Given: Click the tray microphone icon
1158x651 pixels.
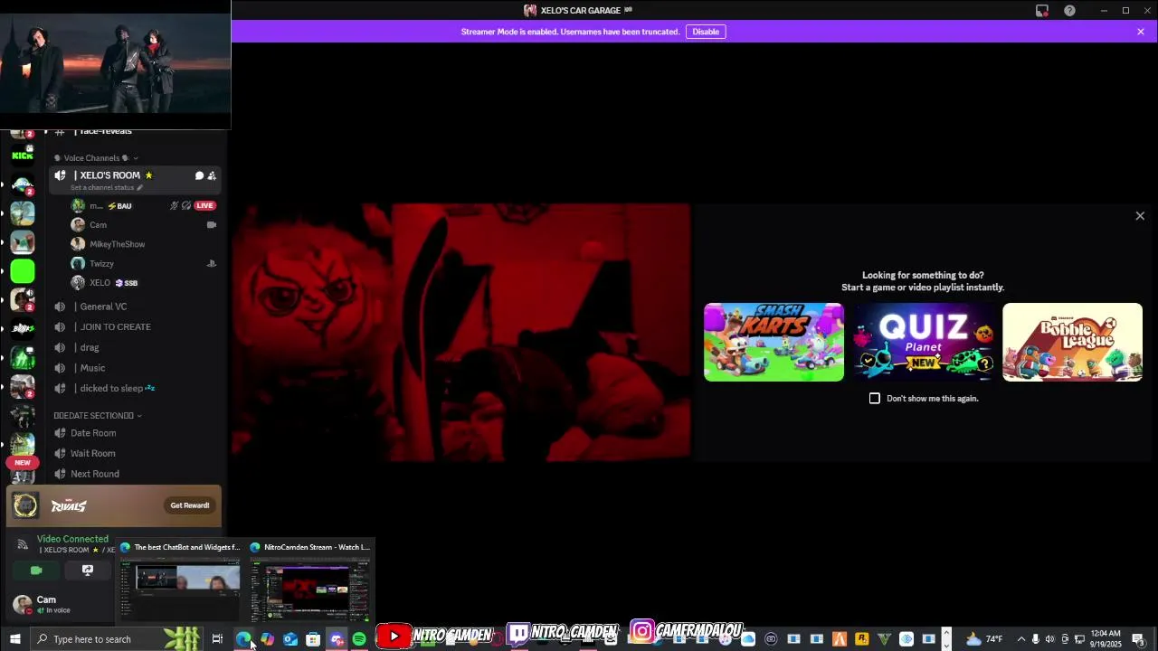Looking at the screenshot, I should tap(1036, 639).
